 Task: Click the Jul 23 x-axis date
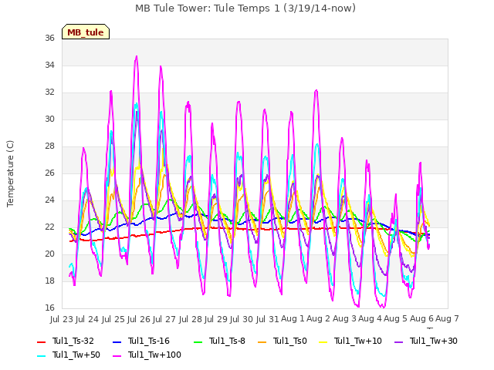tap(62, 319)
